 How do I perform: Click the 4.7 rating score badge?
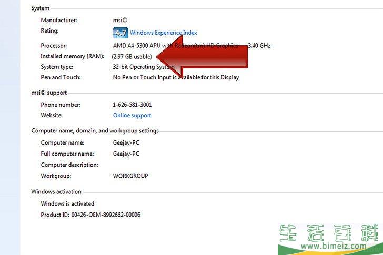click(x=120, y=33)
